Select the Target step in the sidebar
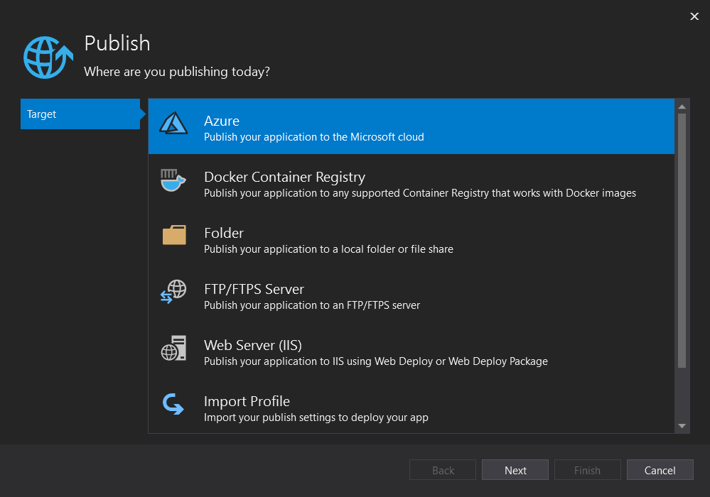The height and width of the screenshot is (497, 710). (80, 114)
